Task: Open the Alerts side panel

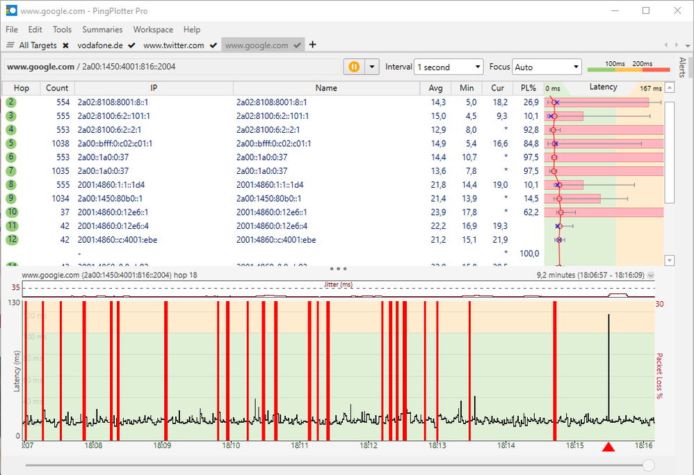Action: (x=682, y=66)
